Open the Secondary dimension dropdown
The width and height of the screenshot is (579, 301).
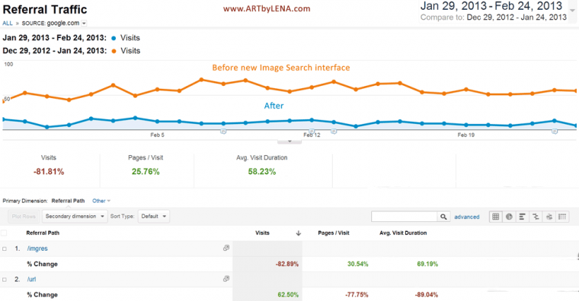click(75, 217)
